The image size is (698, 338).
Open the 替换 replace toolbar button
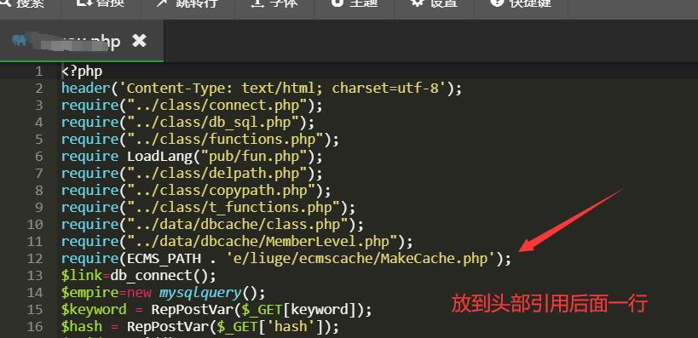(101, 4)
